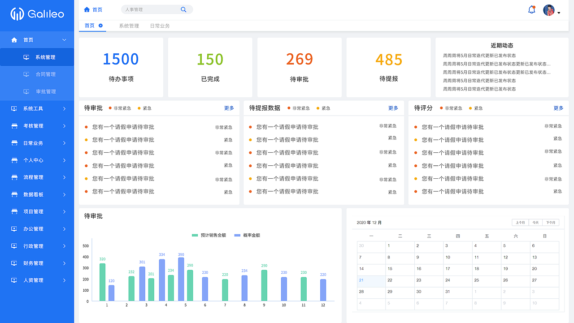Screen dimensions: 574x323
Task: Click the Galileo logo icon
Action: click(x=17, y=14)
